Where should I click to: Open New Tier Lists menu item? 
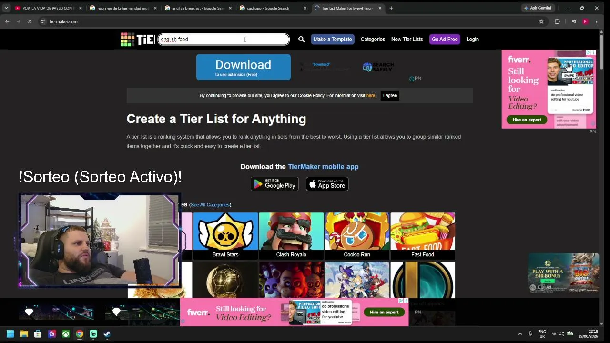pyautogui.click(x=407, y=40)
